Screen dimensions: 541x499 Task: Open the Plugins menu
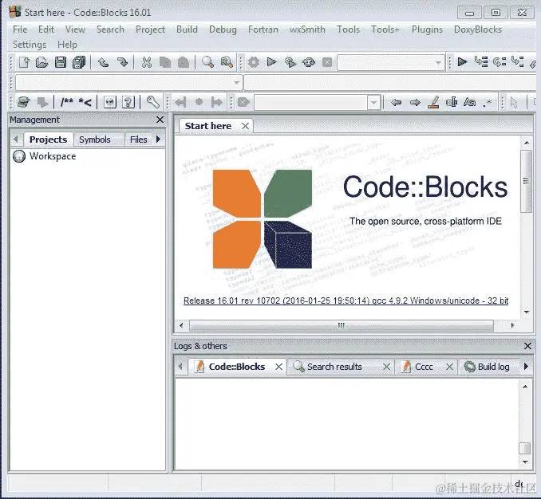pos(427,29)
